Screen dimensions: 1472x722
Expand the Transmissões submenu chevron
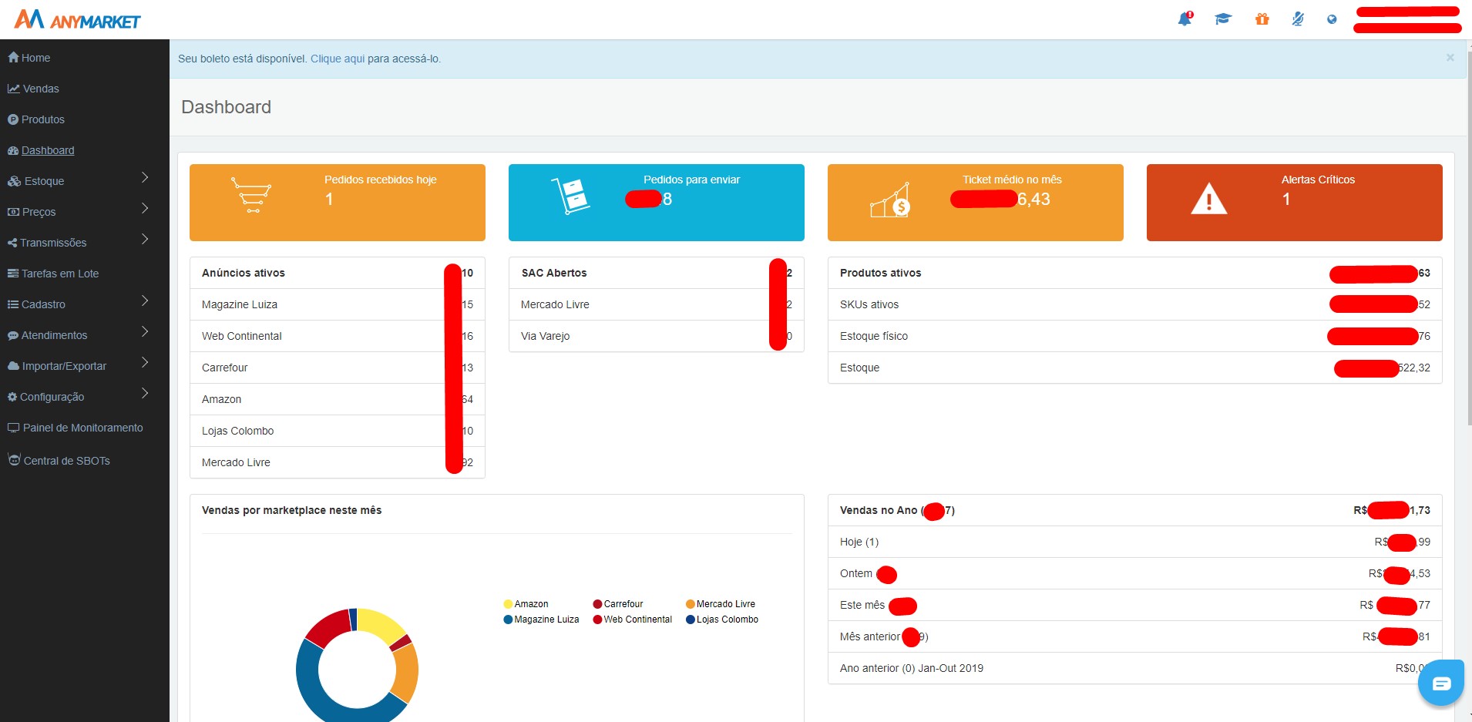(x=145, y=240)
